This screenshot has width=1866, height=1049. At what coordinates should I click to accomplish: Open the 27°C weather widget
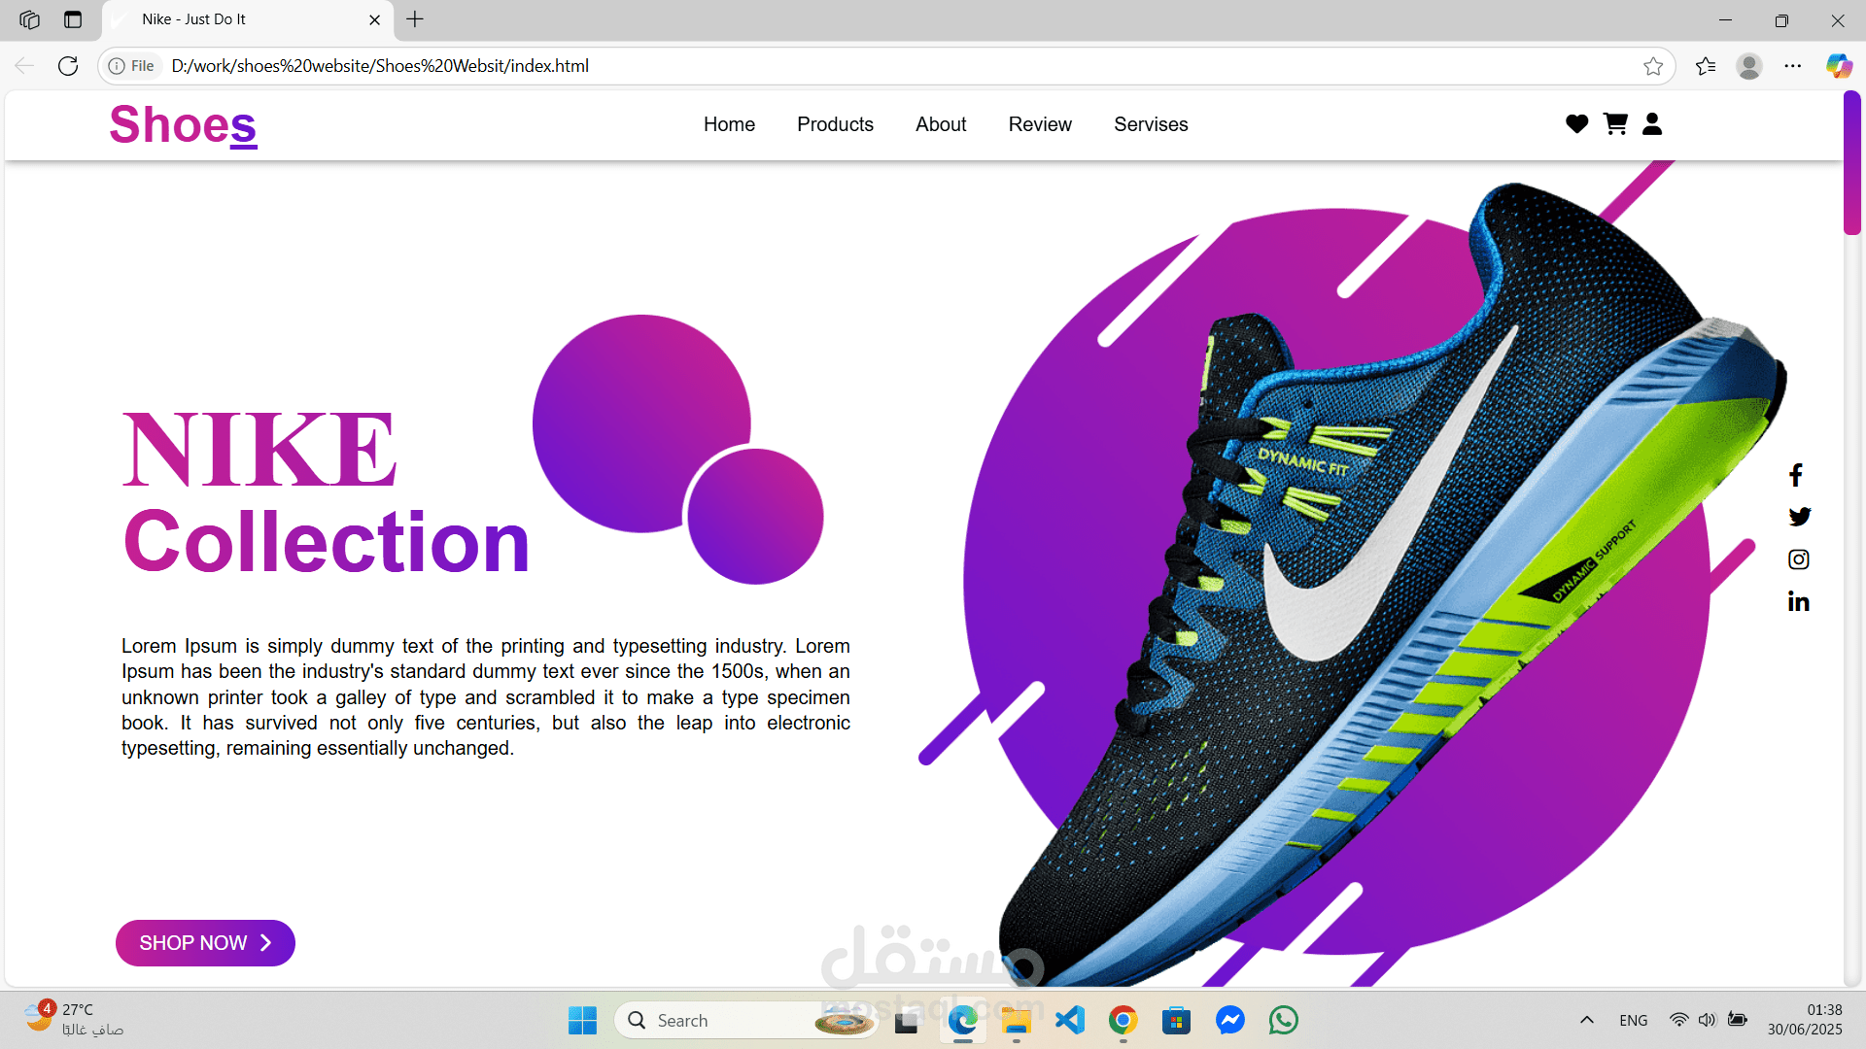click(74, 1020)
